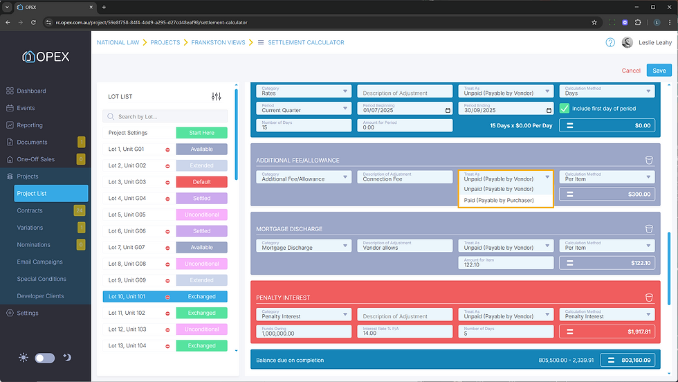Click the calendar icon in Period Beginning
This screenshot has height=382, width=678.
[448, 110]
